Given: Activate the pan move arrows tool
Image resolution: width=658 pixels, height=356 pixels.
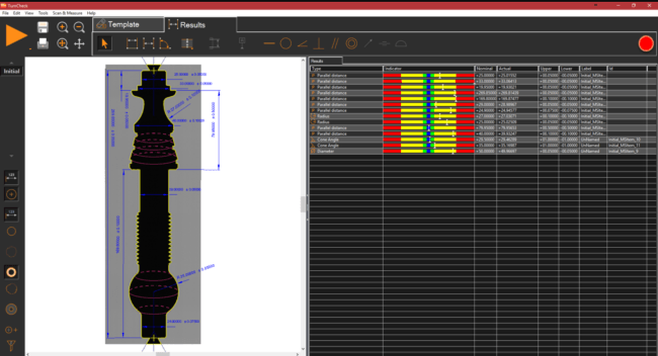Looking at the screenshot, I should click(x=80, y=43).
